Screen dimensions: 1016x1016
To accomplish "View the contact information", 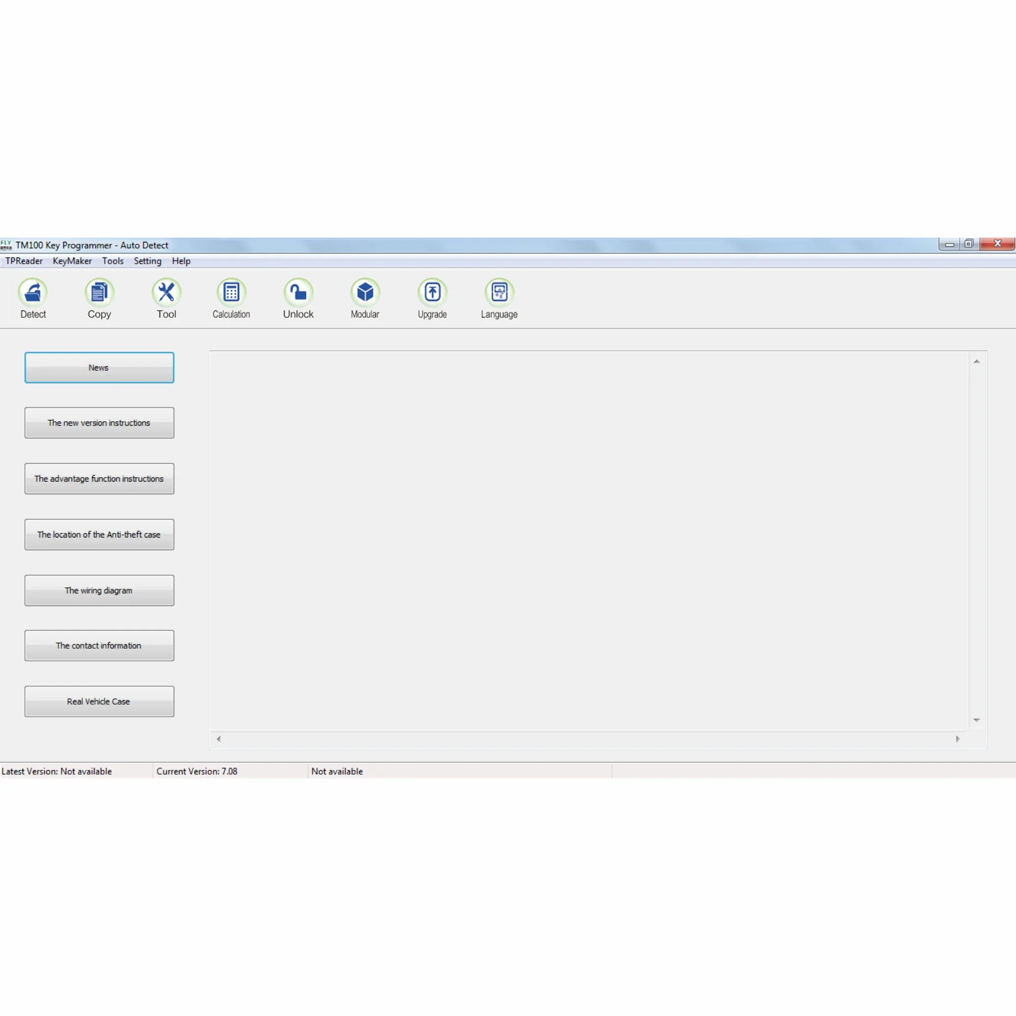I will [99, 646].
